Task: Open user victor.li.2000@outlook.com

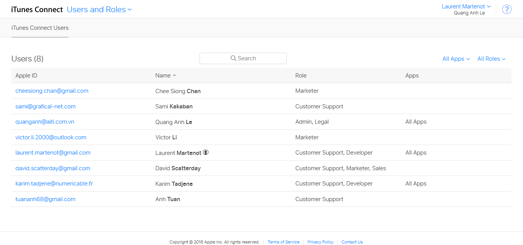Action: tap(51, 137)
